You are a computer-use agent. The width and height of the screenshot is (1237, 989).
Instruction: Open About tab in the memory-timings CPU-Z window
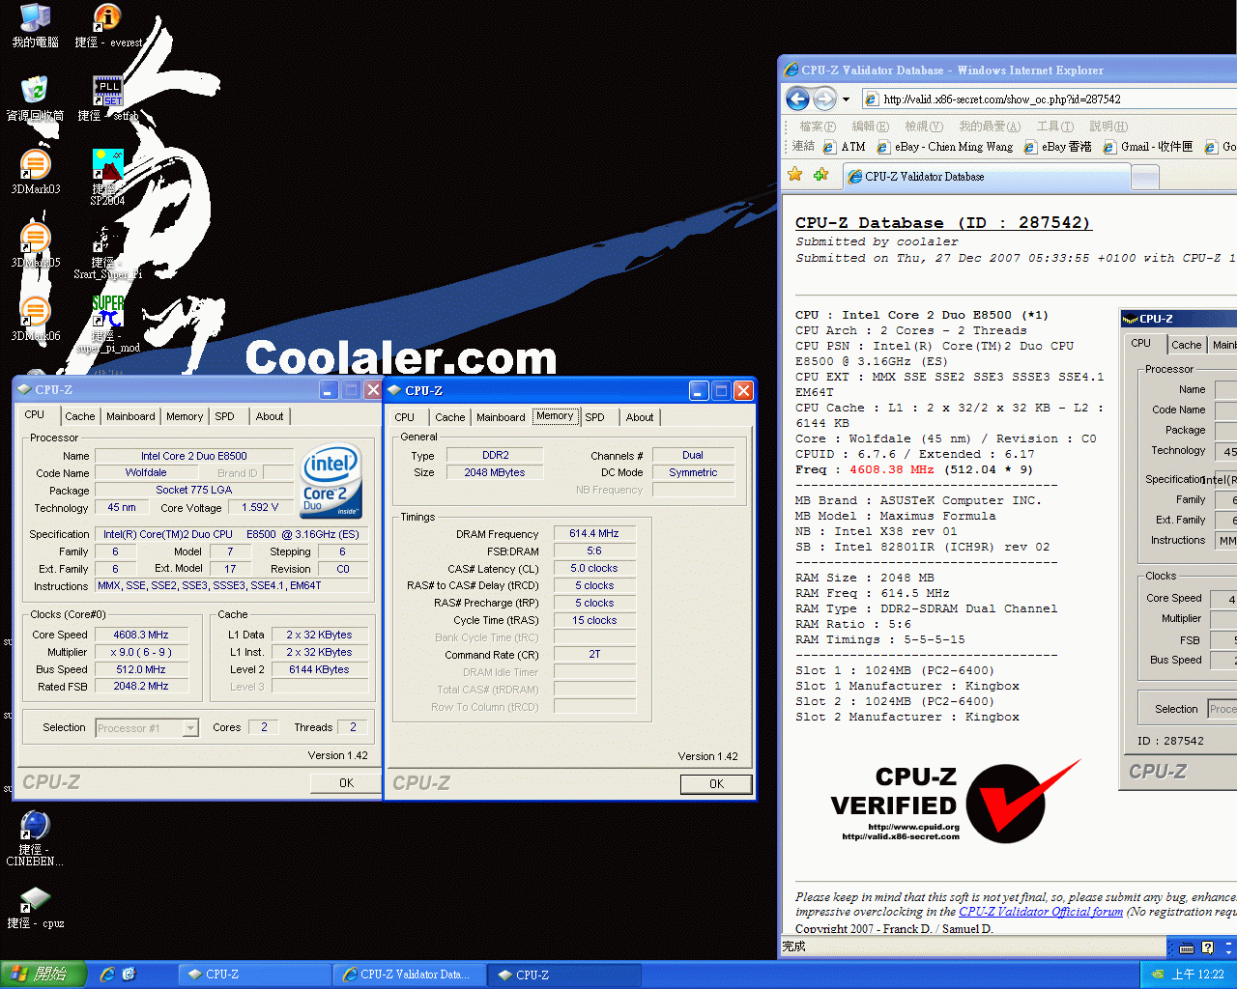tap(640, 417)
